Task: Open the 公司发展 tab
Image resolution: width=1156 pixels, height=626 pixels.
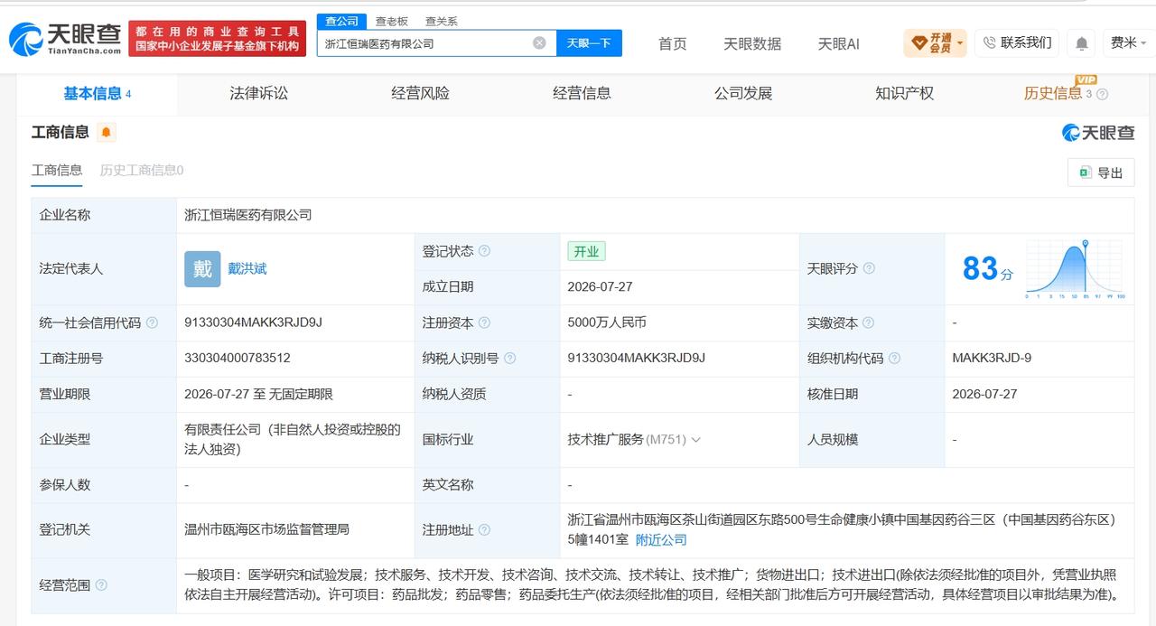Action: pyautogui.click(x=743, y=93)
